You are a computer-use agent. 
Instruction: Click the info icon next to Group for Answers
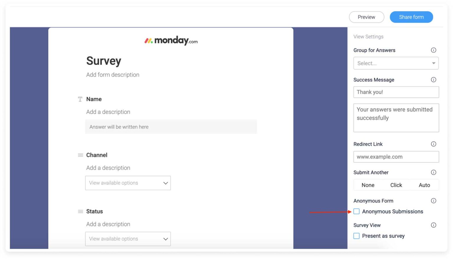pyautogui.click(x=434, y=50)
